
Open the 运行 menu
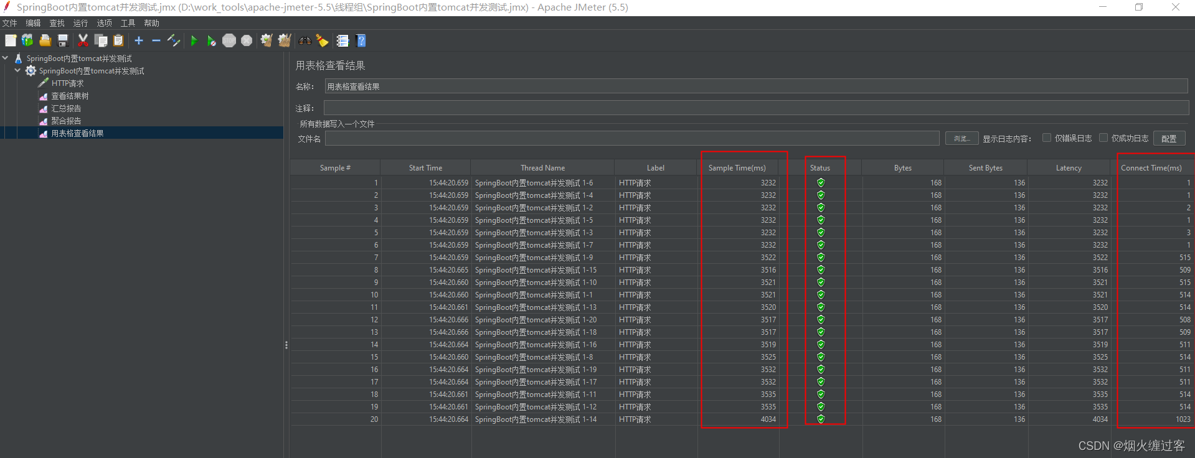[81, 23]
